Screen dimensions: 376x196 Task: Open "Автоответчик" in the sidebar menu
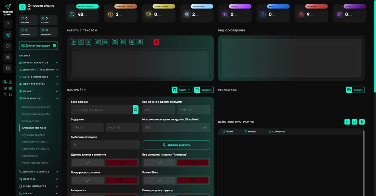30,156
